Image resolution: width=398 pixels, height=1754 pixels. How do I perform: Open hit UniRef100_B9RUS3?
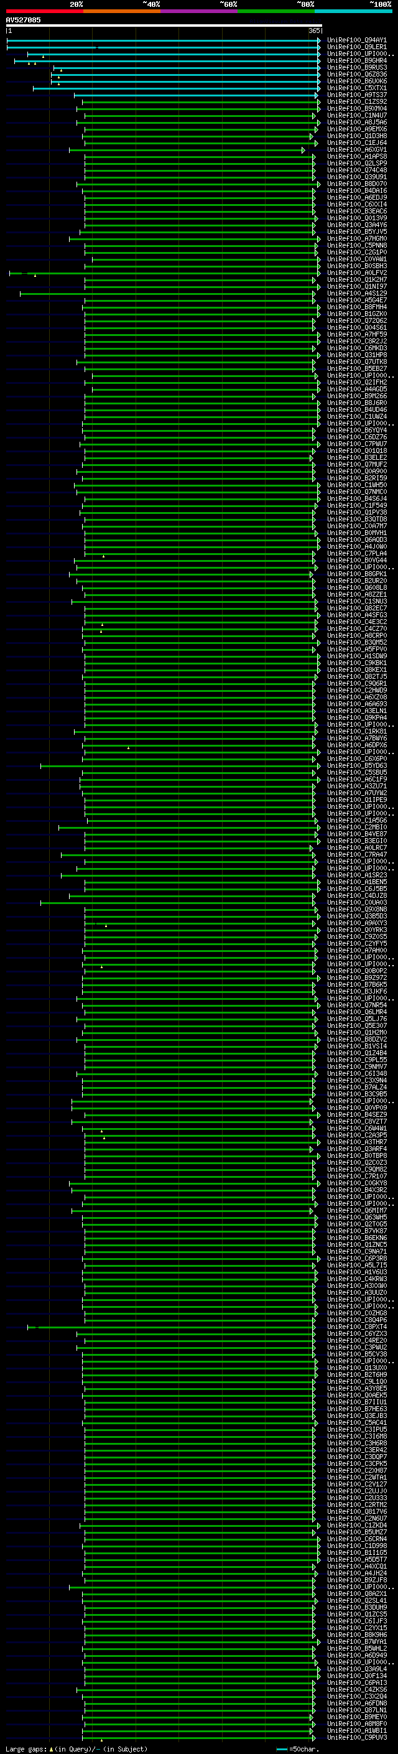coord(357,67)
